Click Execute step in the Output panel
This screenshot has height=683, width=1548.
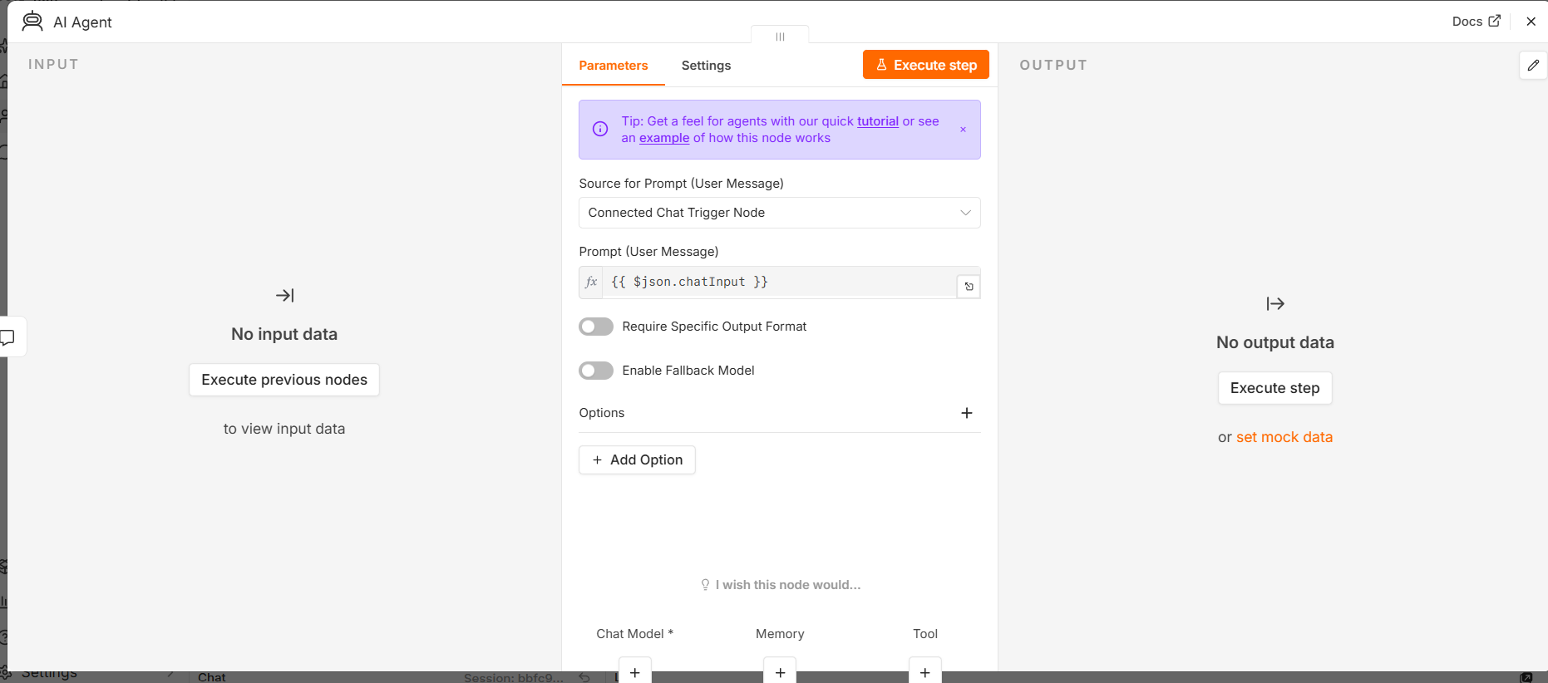pos(1274,388)
